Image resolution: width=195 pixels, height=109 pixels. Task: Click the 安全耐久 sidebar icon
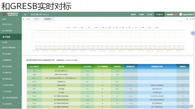[3, 54]
